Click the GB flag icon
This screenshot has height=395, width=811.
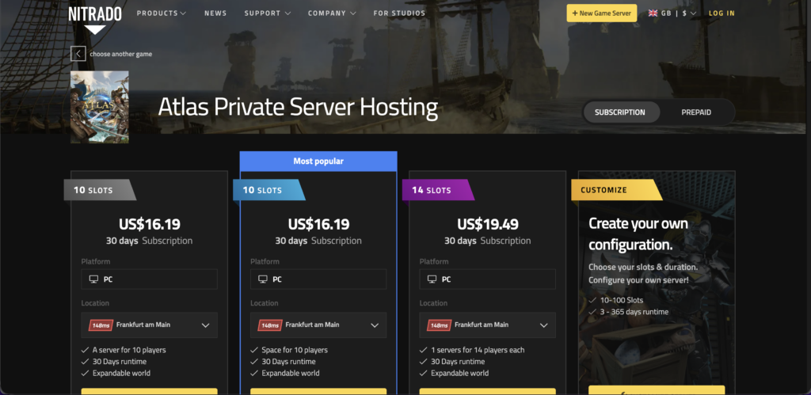(x=653, y=13)
